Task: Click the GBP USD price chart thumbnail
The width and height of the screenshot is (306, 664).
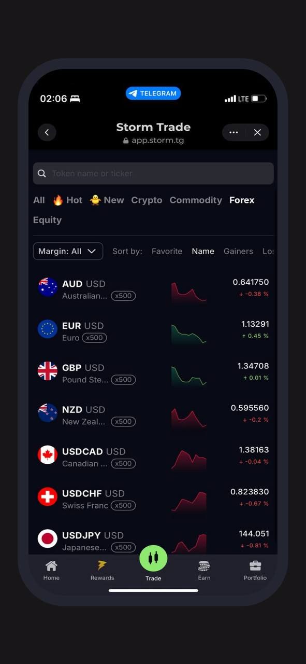Action: coord(188,376)
